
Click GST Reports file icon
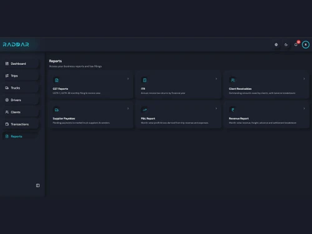(x=57, y=80)
